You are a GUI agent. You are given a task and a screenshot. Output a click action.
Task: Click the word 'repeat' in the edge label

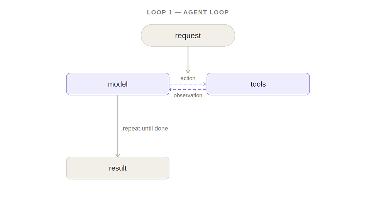(131, 129)
